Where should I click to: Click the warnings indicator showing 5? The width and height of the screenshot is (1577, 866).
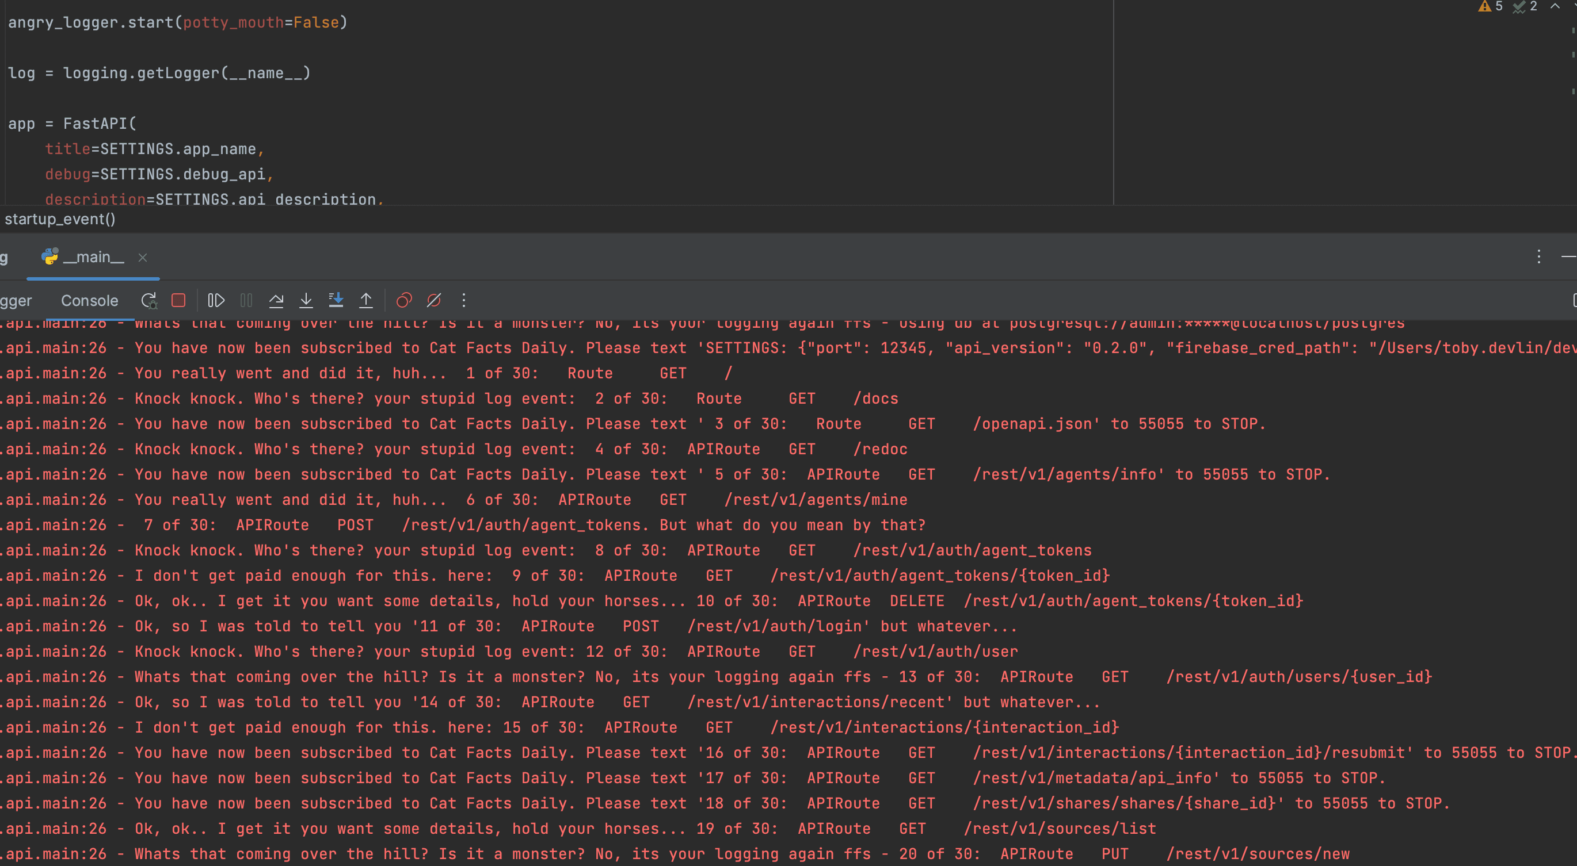click(x=1491, y=6)
